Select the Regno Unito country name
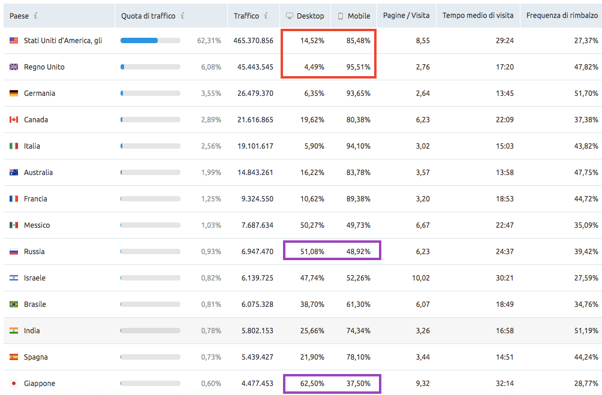 point(44,67)
